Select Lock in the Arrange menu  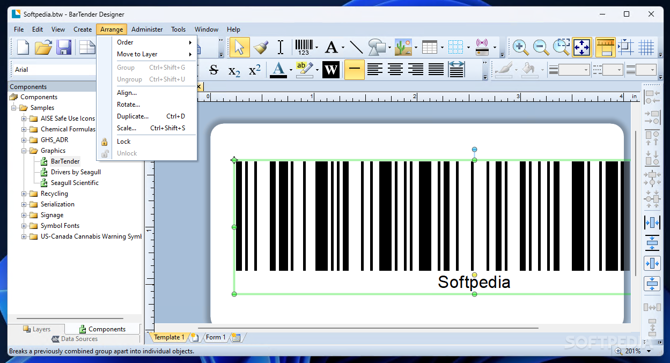(x=146, y=142)
